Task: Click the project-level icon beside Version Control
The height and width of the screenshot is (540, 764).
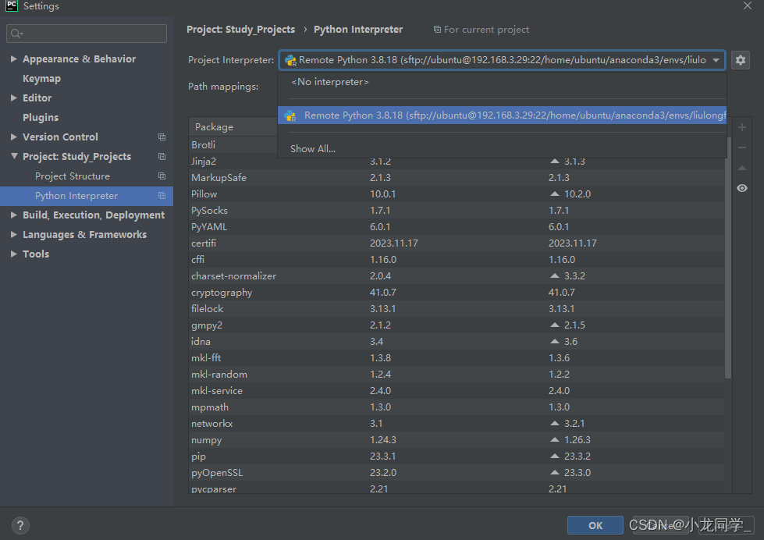Action: point(162,137)
